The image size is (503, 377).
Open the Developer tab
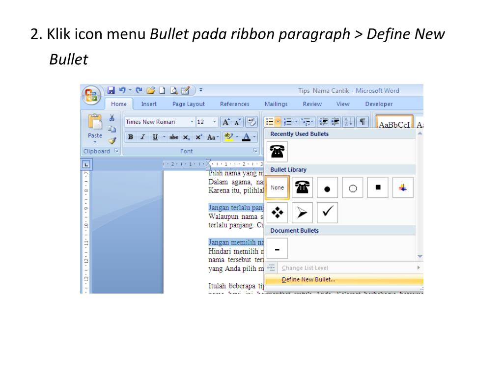coord(379,104)
